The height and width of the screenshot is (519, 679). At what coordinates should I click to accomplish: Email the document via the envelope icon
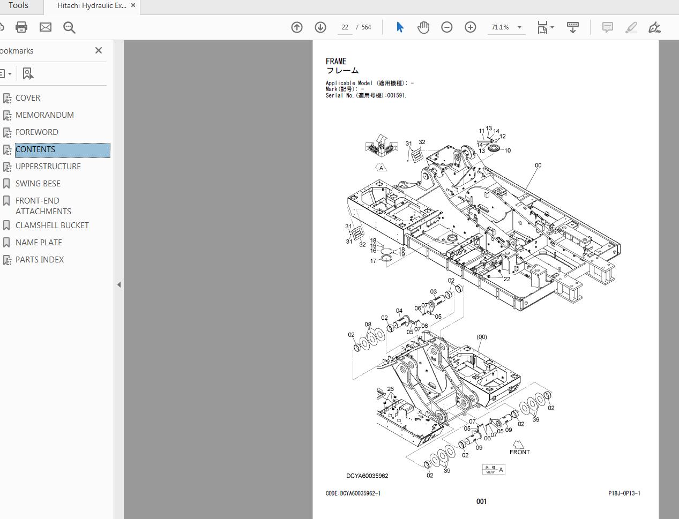[x=45, y=27]
